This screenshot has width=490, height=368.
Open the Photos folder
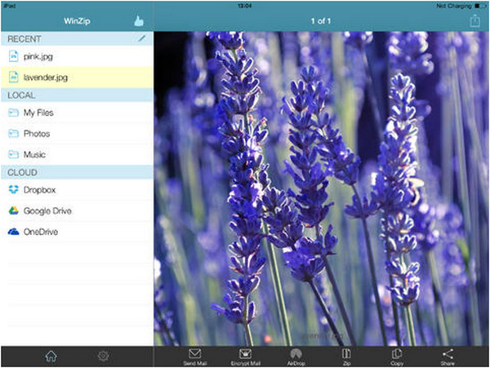click(x=37, y=134)
